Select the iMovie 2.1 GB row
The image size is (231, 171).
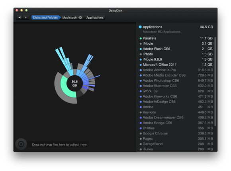tap(176, 43)
